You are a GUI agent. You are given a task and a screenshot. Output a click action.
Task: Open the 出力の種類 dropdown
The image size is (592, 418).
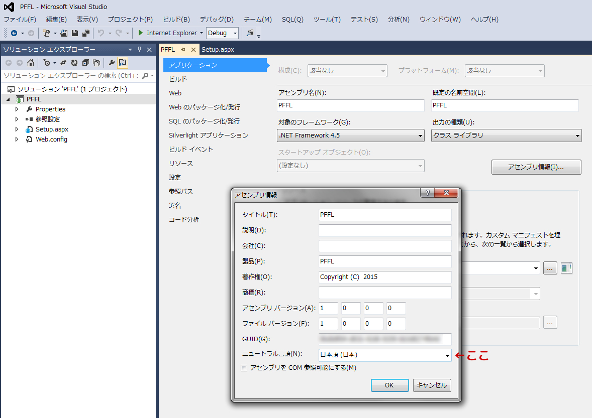pos(577,135)
